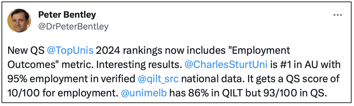Click the "10/100 for employment." text

(63, 92)
